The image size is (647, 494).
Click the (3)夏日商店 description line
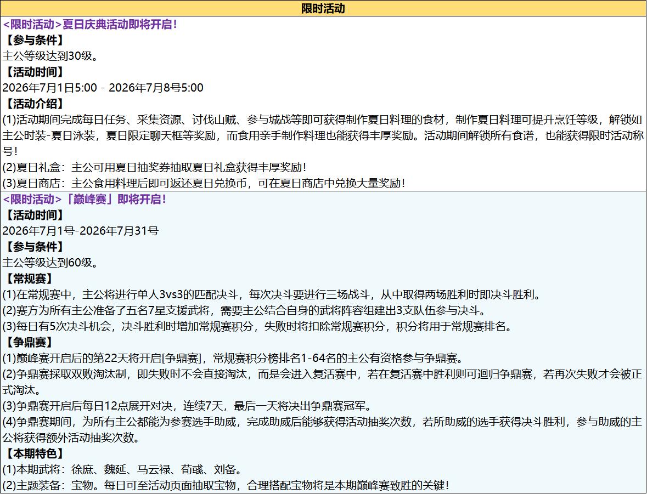click(x=204, y=183)
